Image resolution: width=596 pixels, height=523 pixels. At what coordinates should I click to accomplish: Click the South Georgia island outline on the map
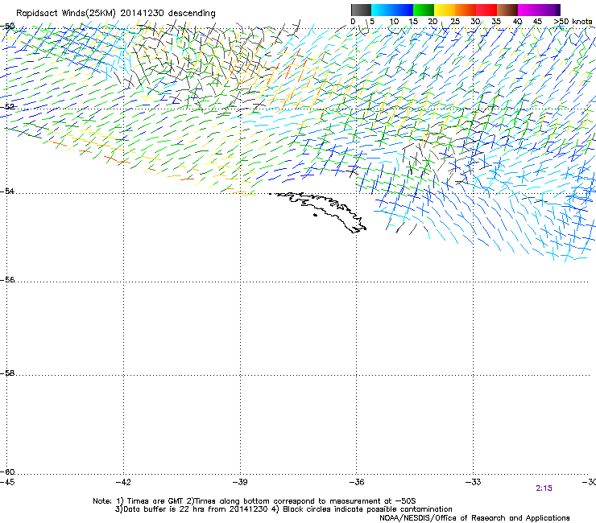coord(321,211)
